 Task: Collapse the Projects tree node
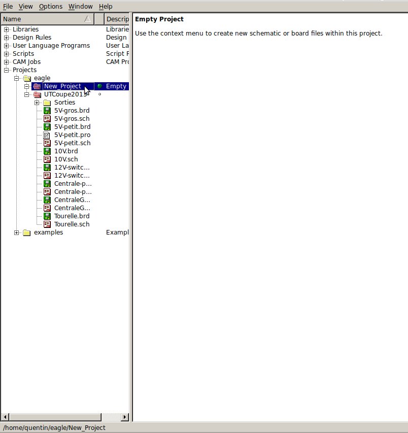point(7,70)
